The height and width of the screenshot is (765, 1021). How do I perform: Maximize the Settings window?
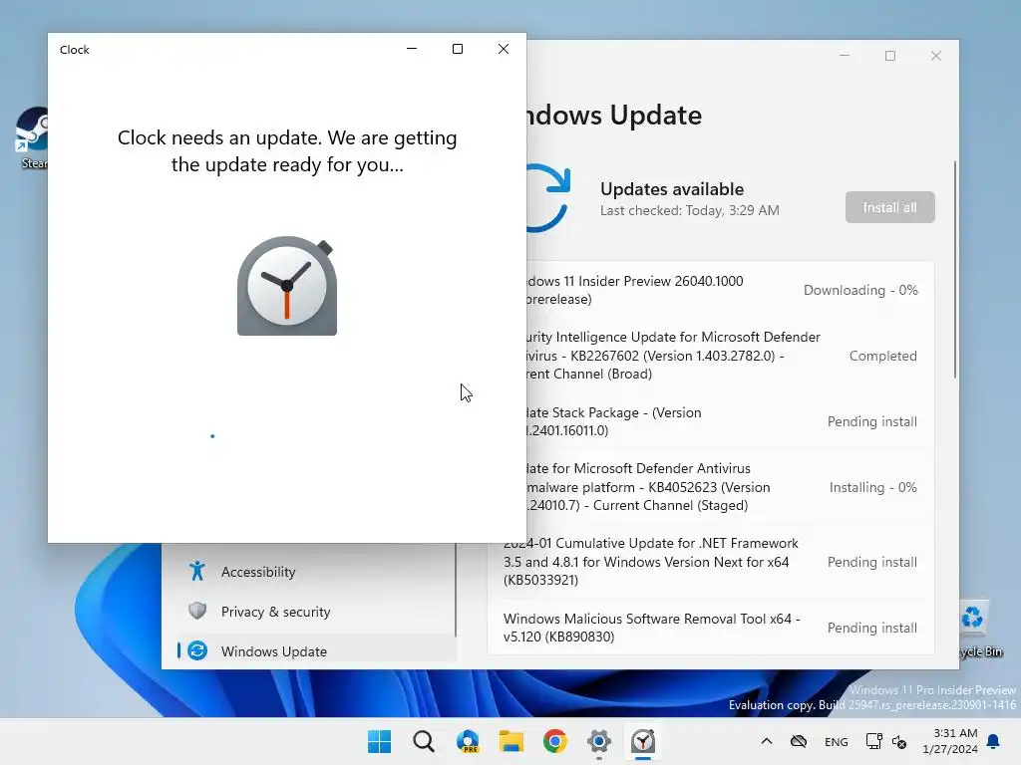click(890, 56)
